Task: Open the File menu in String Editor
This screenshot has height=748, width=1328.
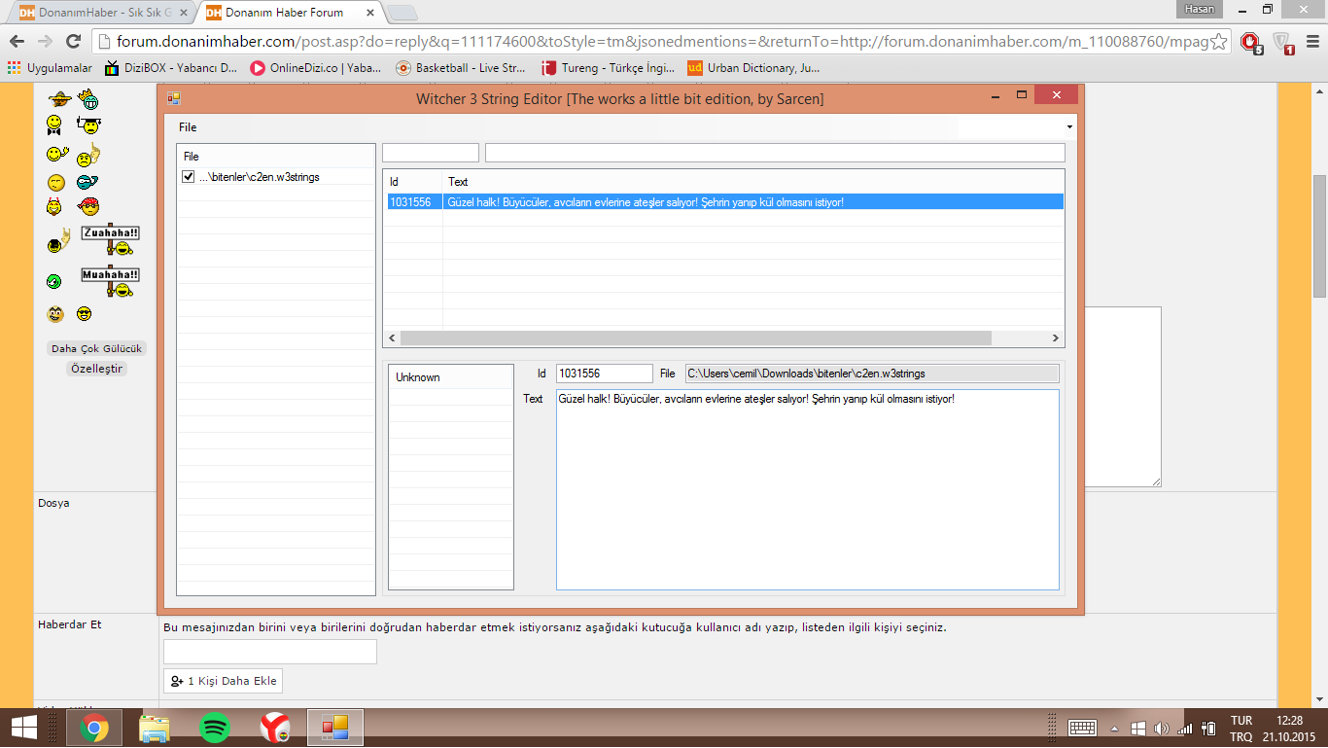Action: coord(188,127)
